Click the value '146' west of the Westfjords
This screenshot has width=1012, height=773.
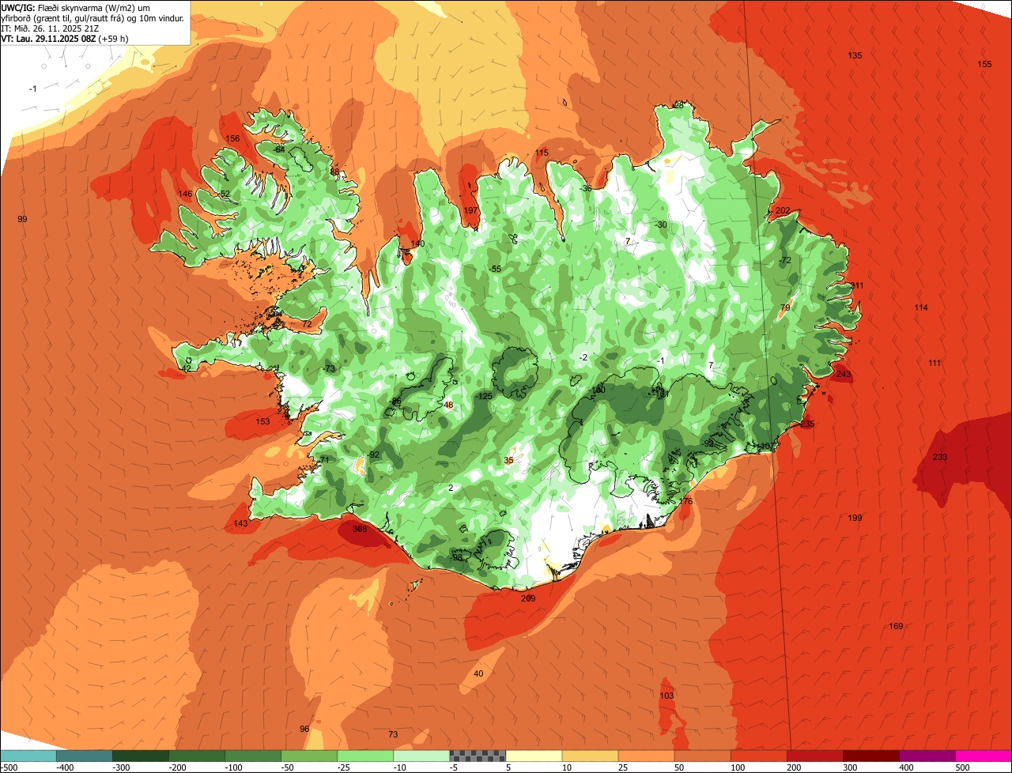click(185, 194)
